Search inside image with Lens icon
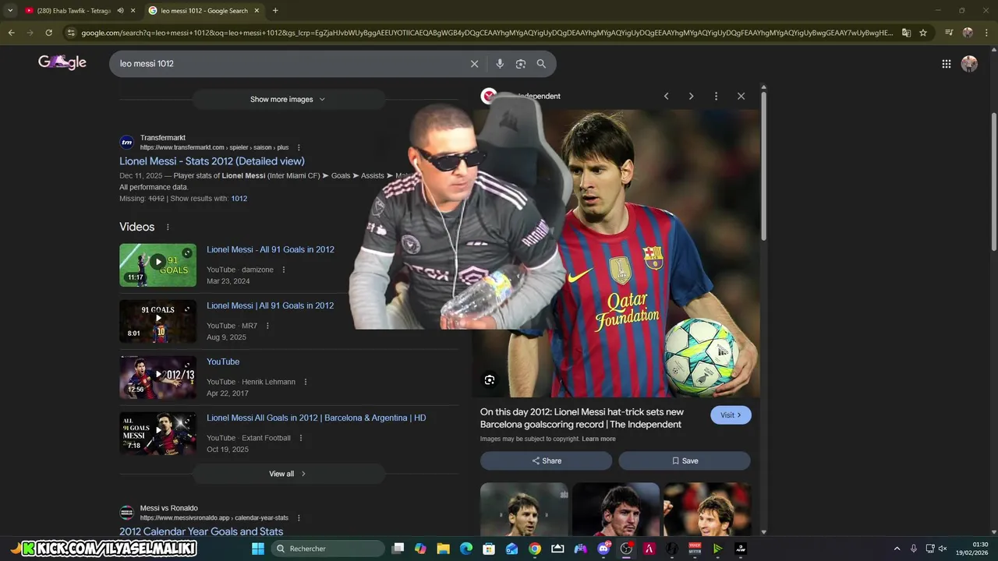The image size is (998, 561). (x=490, y=379)
